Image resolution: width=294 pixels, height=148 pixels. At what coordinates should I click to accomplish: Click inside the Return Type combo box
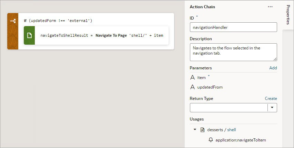tap(229, 107)
